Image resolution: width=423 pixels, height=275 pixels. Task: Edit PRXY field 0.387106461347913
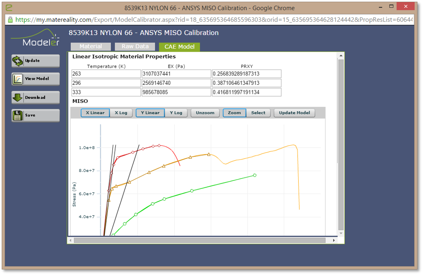(247, 83)
